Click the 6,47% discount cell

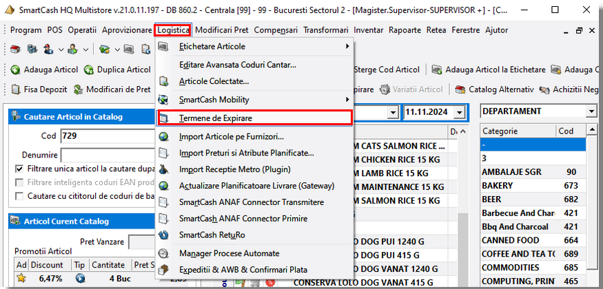(50, 278)
